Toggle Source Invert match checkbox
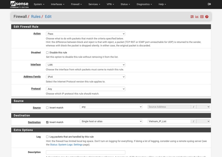This screenshot has height=157, width=222. [47, 108]
